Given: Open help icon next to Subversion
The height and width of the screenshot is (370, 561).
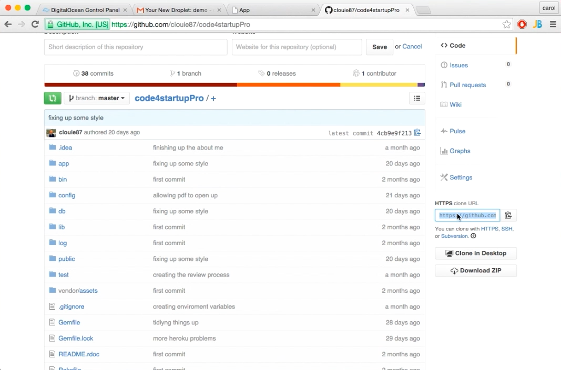Looking at the screenshot, I should [473, 236].
